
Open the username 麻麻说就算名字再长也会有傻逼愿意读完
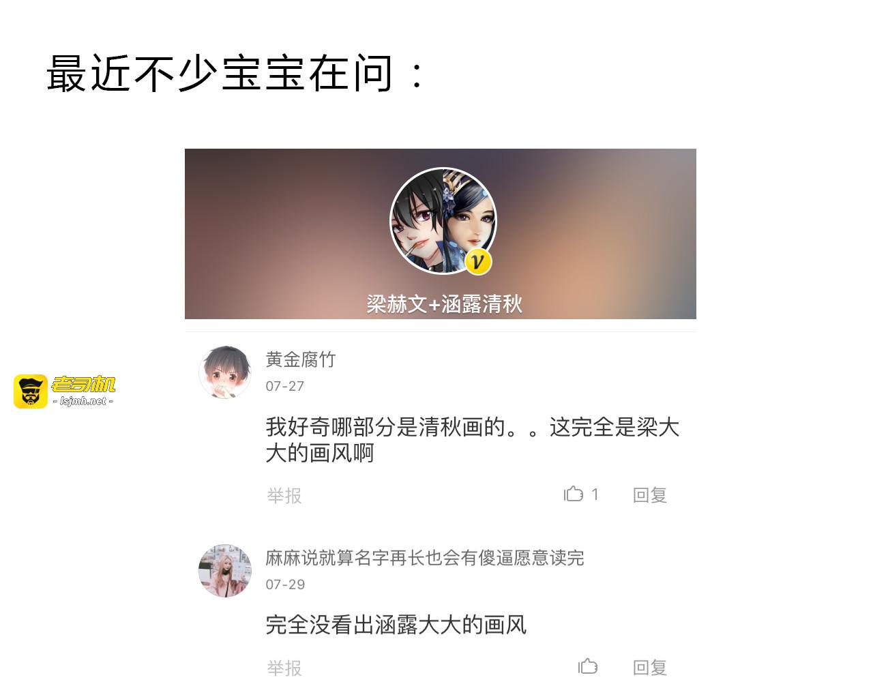[425, 557]
